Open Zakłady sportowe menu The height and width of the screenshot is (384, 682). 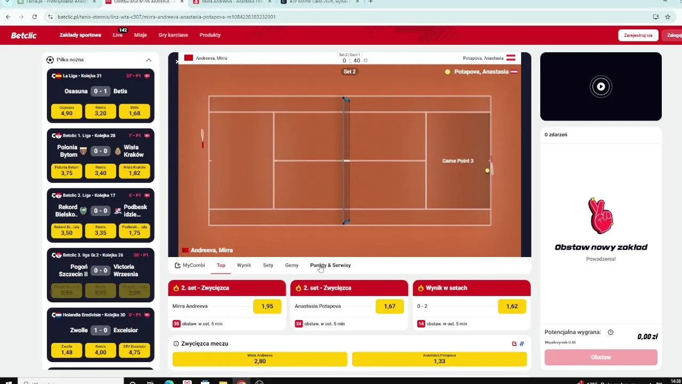click(x=80, y=35)
